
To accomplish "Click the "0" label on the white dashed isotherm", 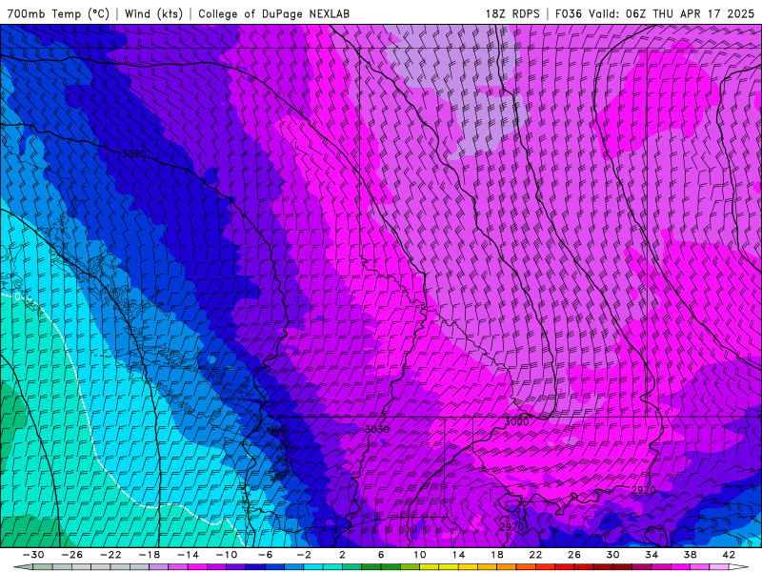I will click(17, 296).
